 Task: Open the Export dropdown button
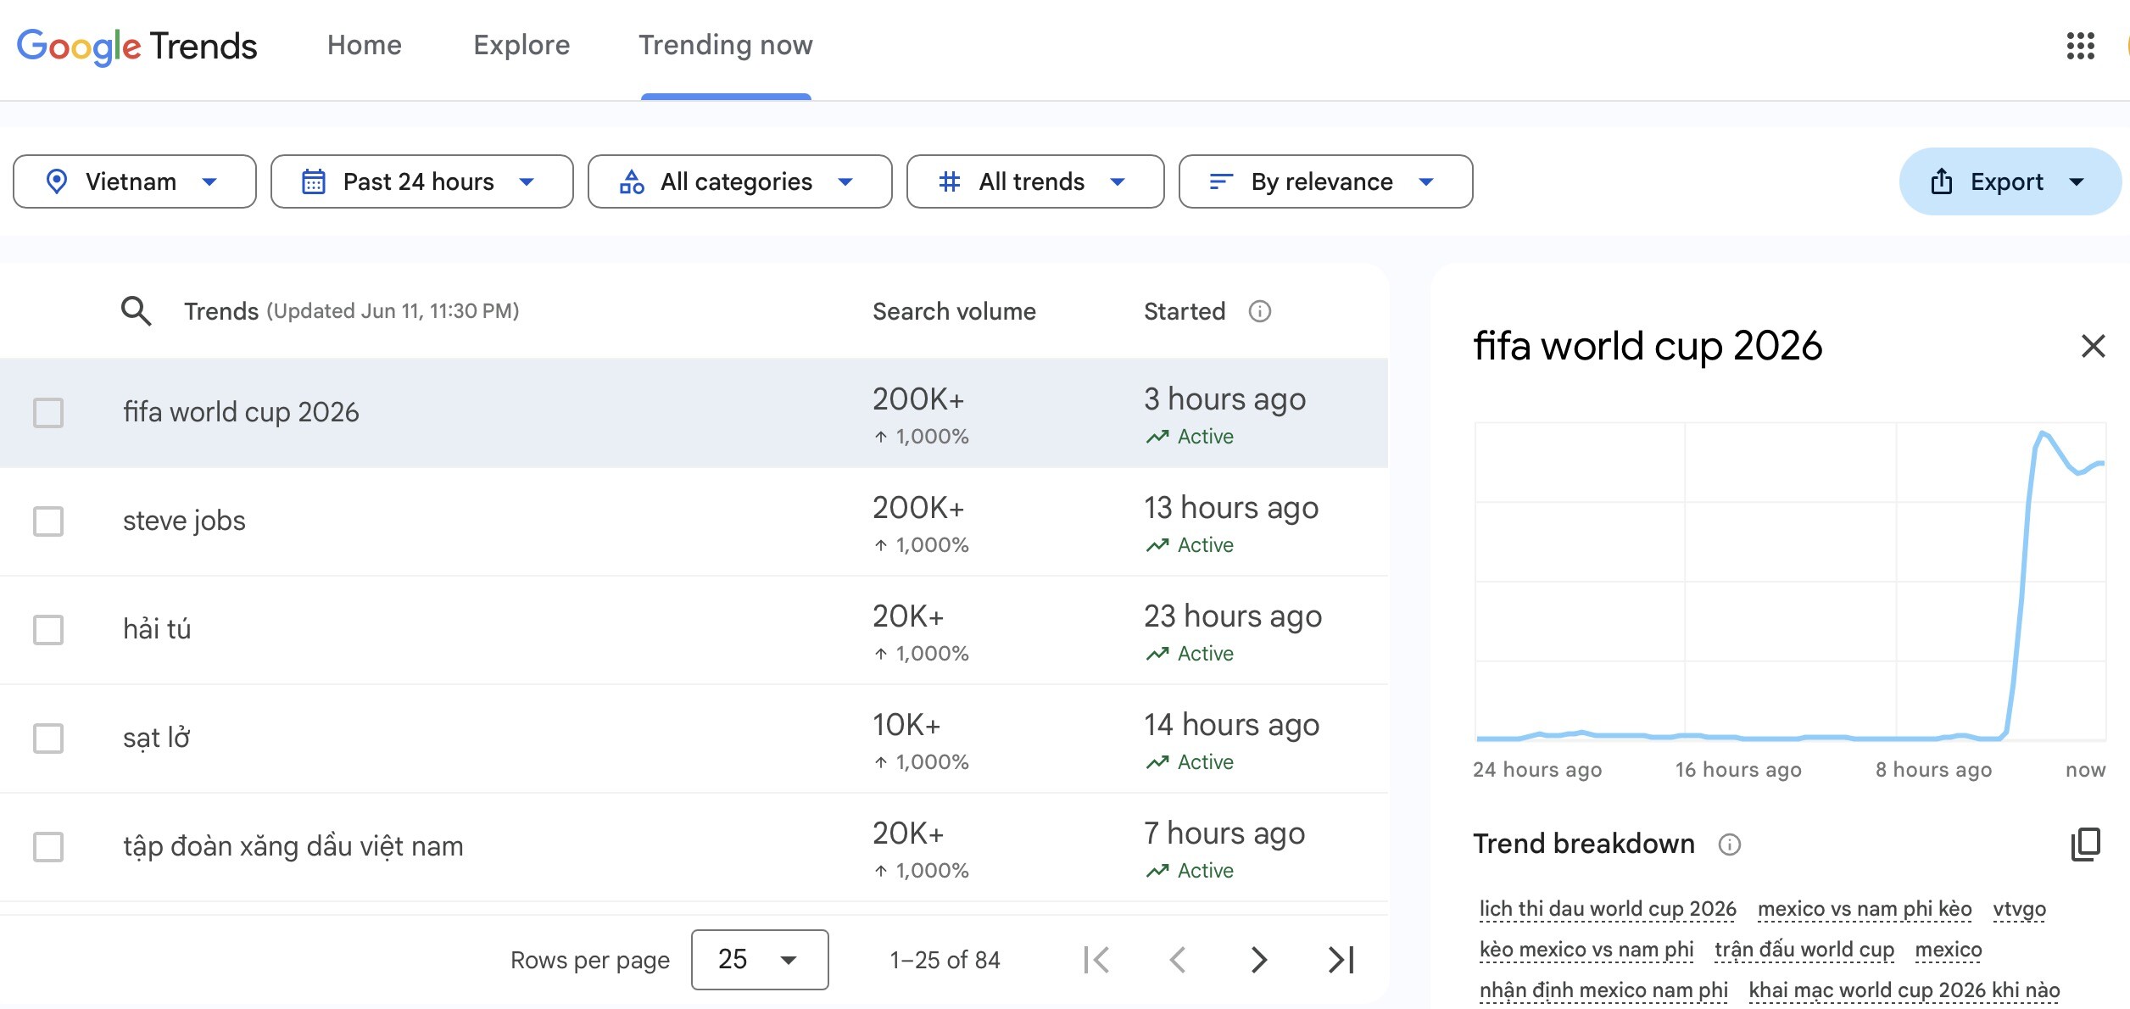(2009, 181)
